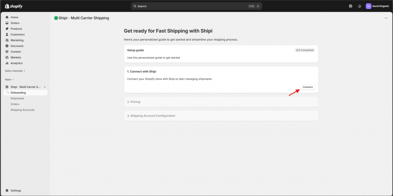Open Products in the sidebar

16,29
